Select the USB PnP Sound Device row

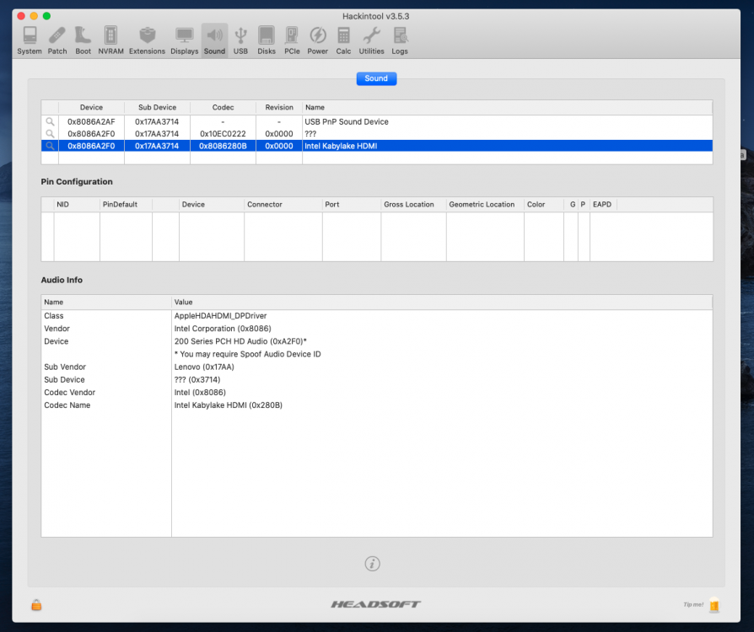[376, 121]
